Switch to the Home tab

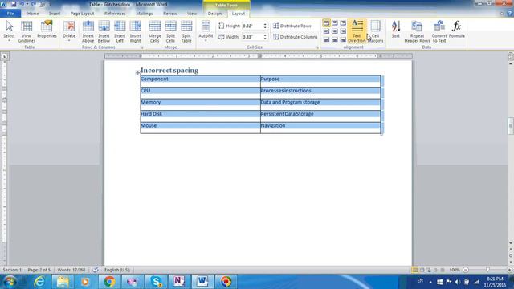pos(33,14)
